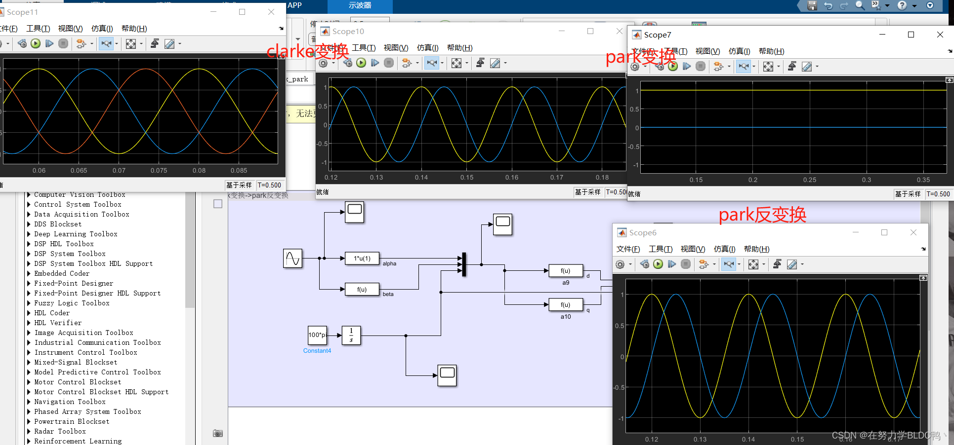This screenshot has width=954, height=445.
Task: Cursor measurements ruler icon in Scope6
Action: (792, 264)
